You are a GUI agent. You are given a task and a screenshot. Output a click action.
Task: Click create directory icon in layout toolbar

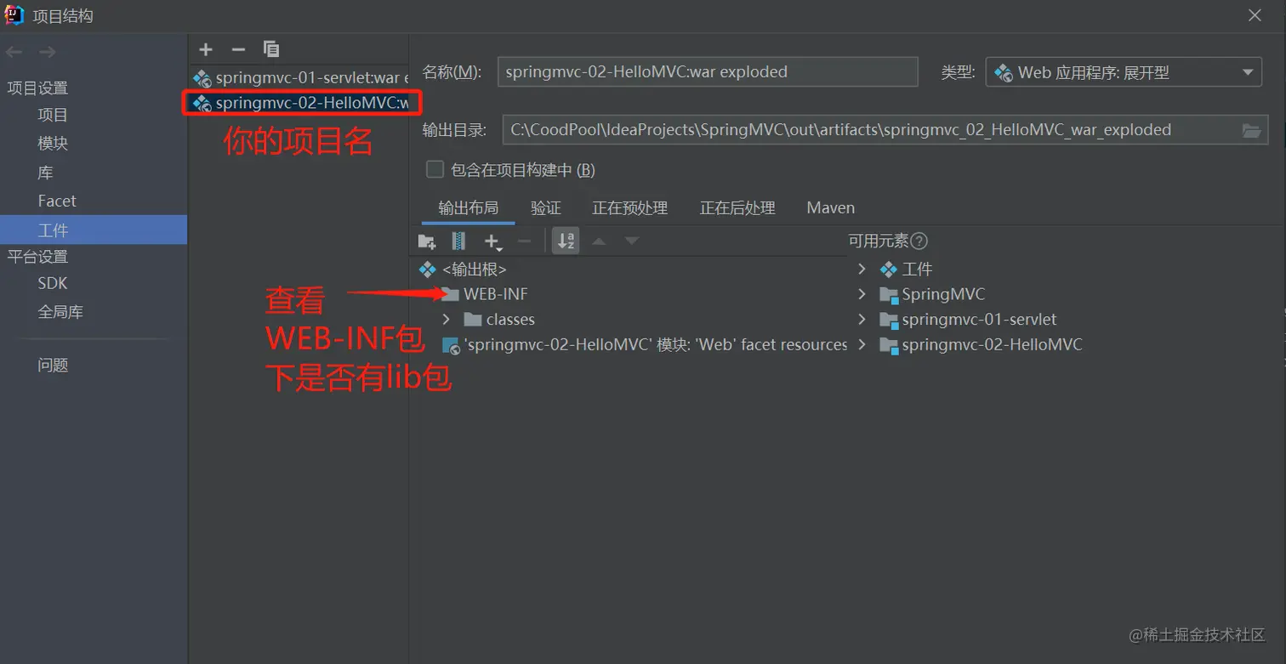click(x=427, y=241)
